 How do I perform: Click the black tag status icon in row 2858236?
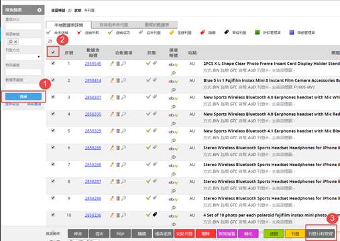point(155,214)
